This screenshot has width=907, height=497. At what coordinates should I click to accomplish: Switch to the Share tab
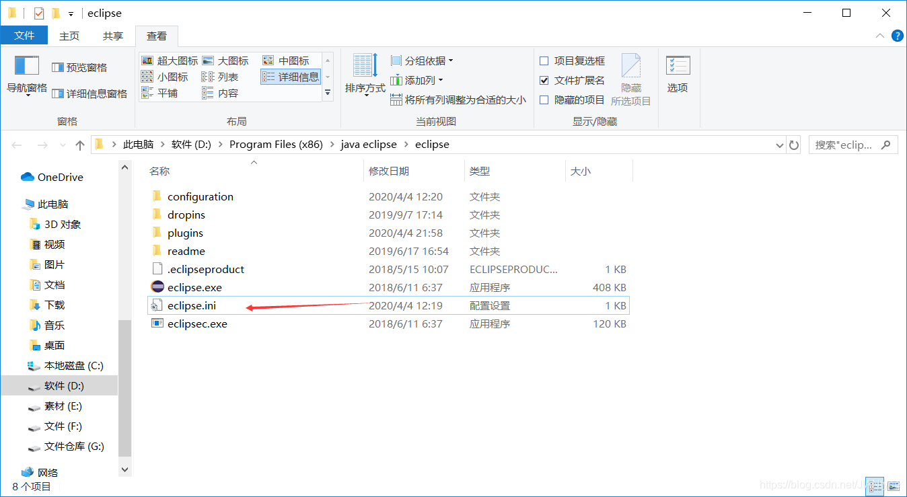point(113,36)
